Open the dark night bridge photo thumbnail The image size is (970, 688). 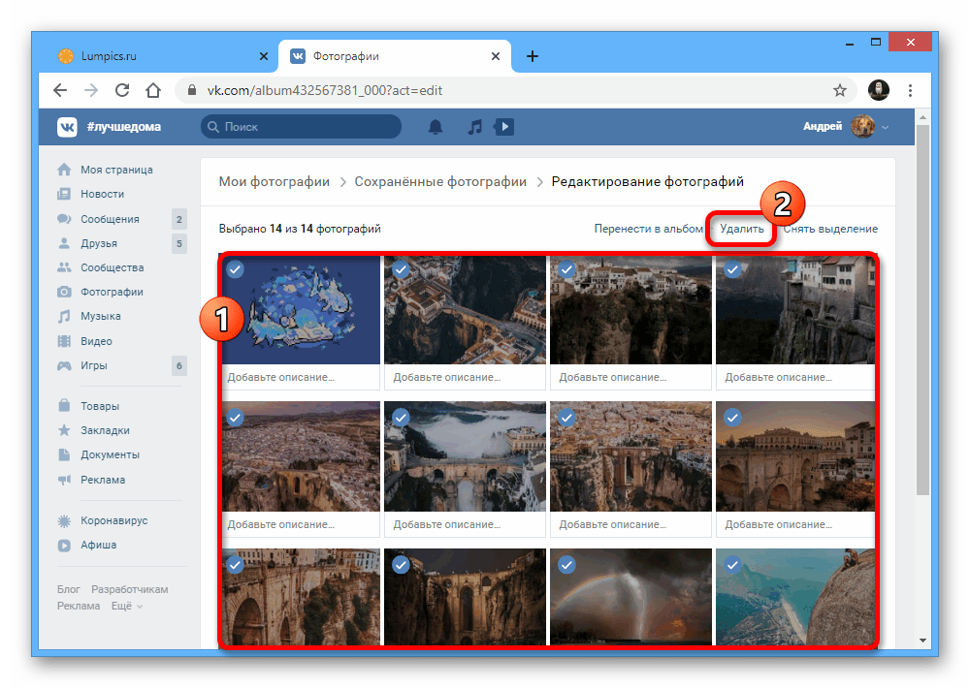pos(465,597)
